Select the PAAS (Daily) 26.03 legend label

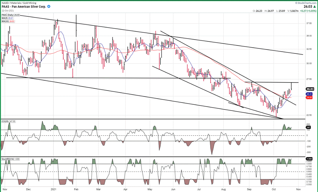[11, 15]
